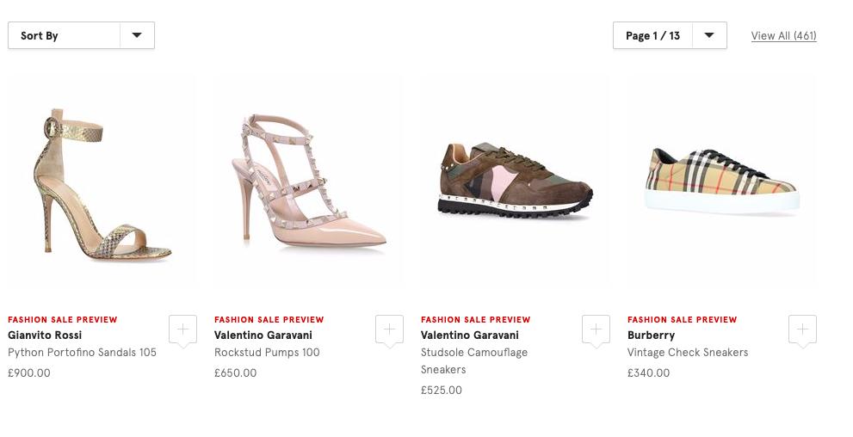The width and height of the screenshot is (853, 437).
Task: Open the Page 1 / 13 selector
Action: (652, 35)
